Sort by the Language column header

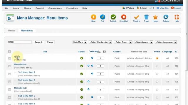click(x=167, y=52)
